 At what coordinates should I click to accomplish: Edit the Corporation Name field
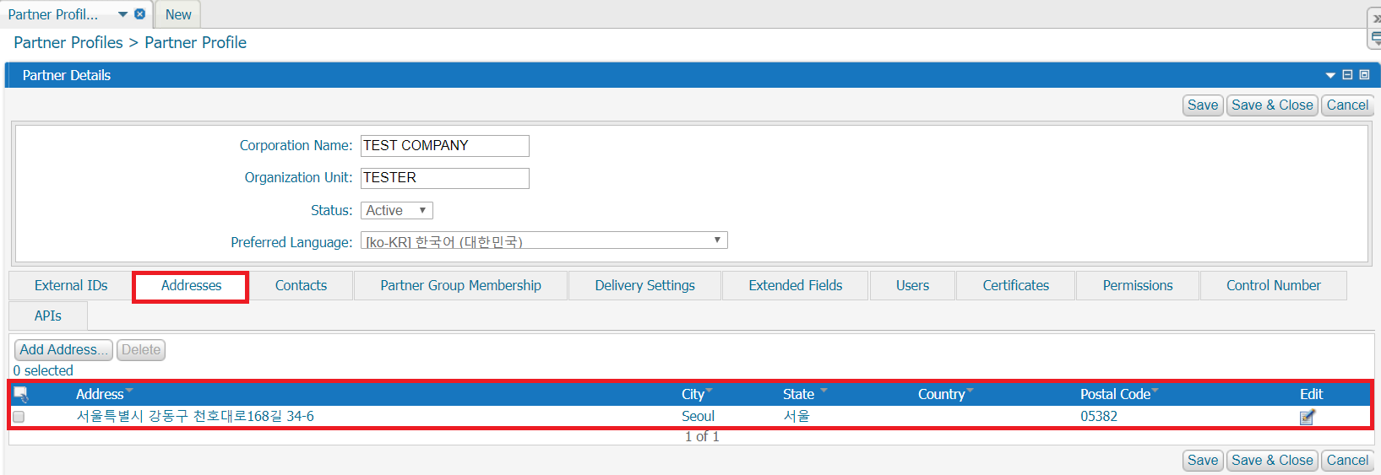[445, 146]
